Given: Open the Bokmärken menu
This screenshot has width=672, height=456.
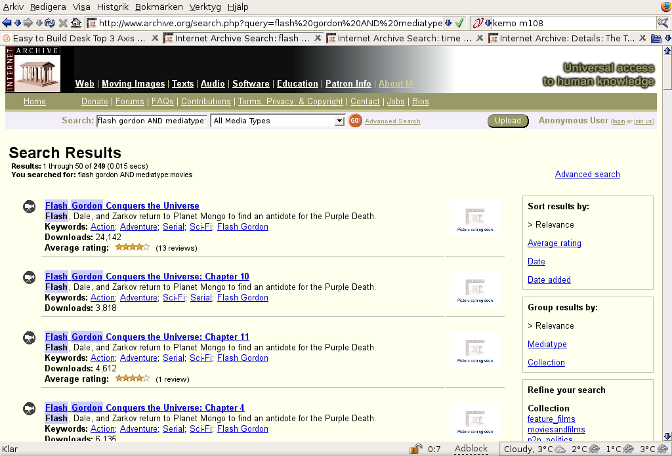Looking at the screenshot, I should [159, 7].
